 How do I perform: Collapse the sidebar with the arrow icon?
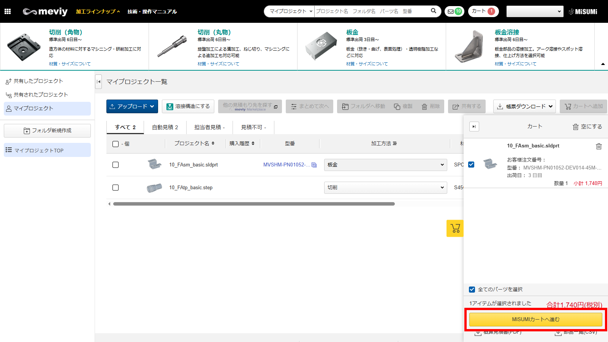point(98,82)
